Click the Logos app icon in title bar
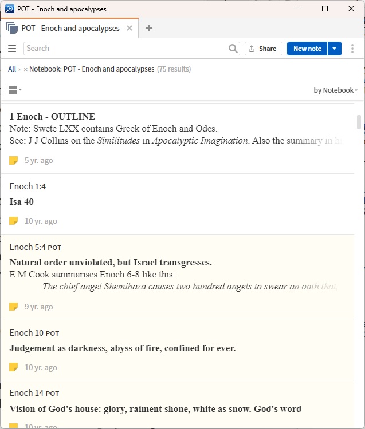Image resolution: width=365 pixels, height=429 pixels. click(9, 9)
